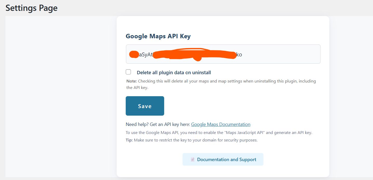
Task: Place cursor after "ko" in the API key
Action: 242,55
